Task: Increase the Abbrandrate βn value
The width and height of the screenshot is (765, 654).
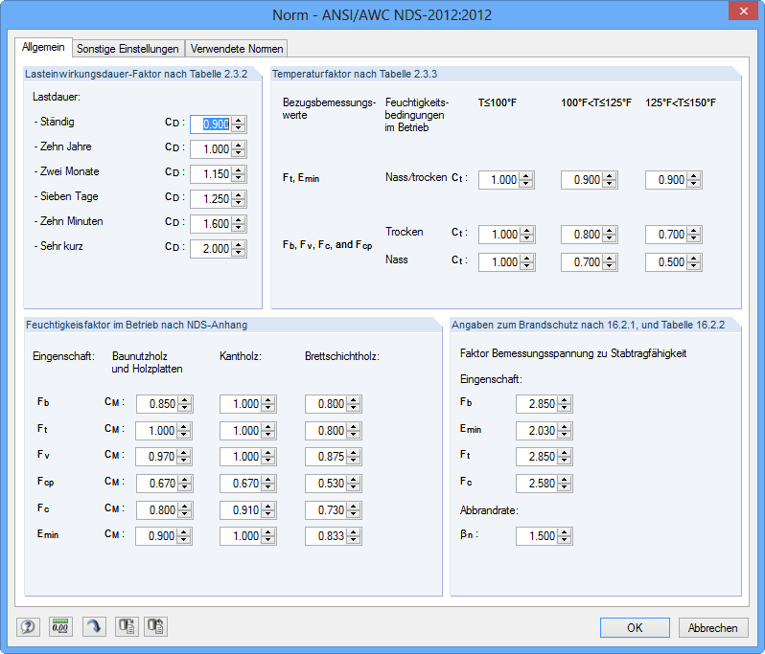Action: [x=564, y=532]
